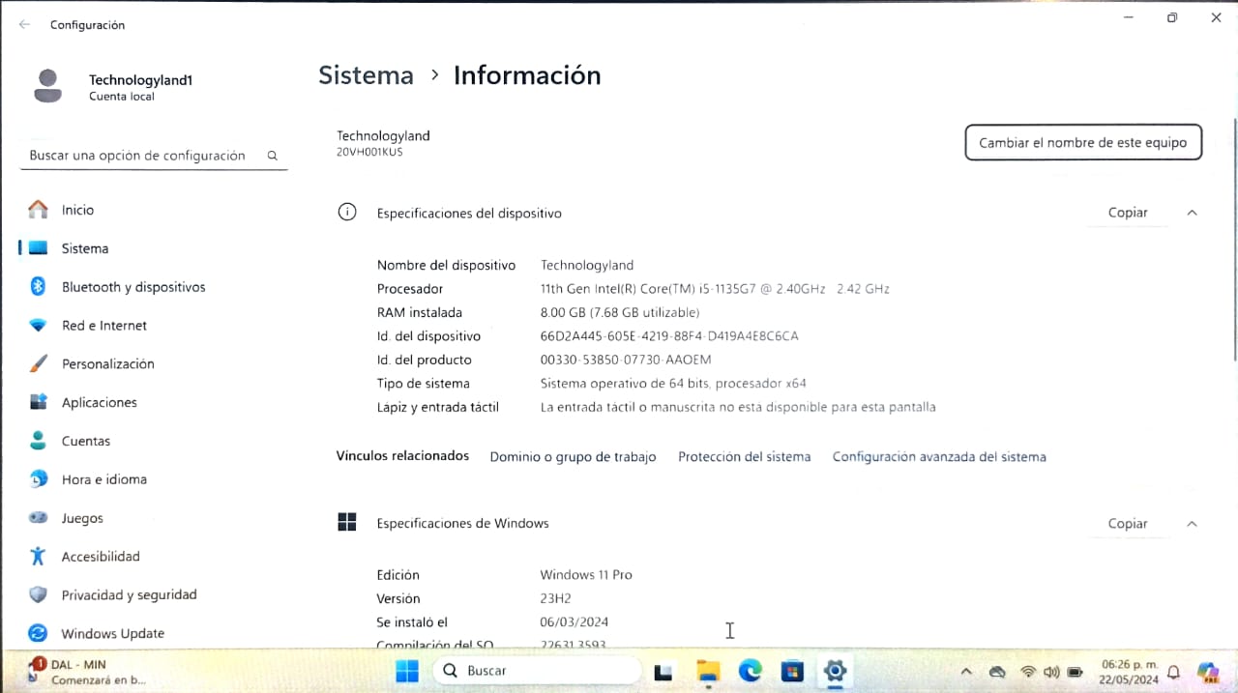Click the OneDrive cloud tray icon
This screenshot has height=693, width=1238.
click(997, 672)
